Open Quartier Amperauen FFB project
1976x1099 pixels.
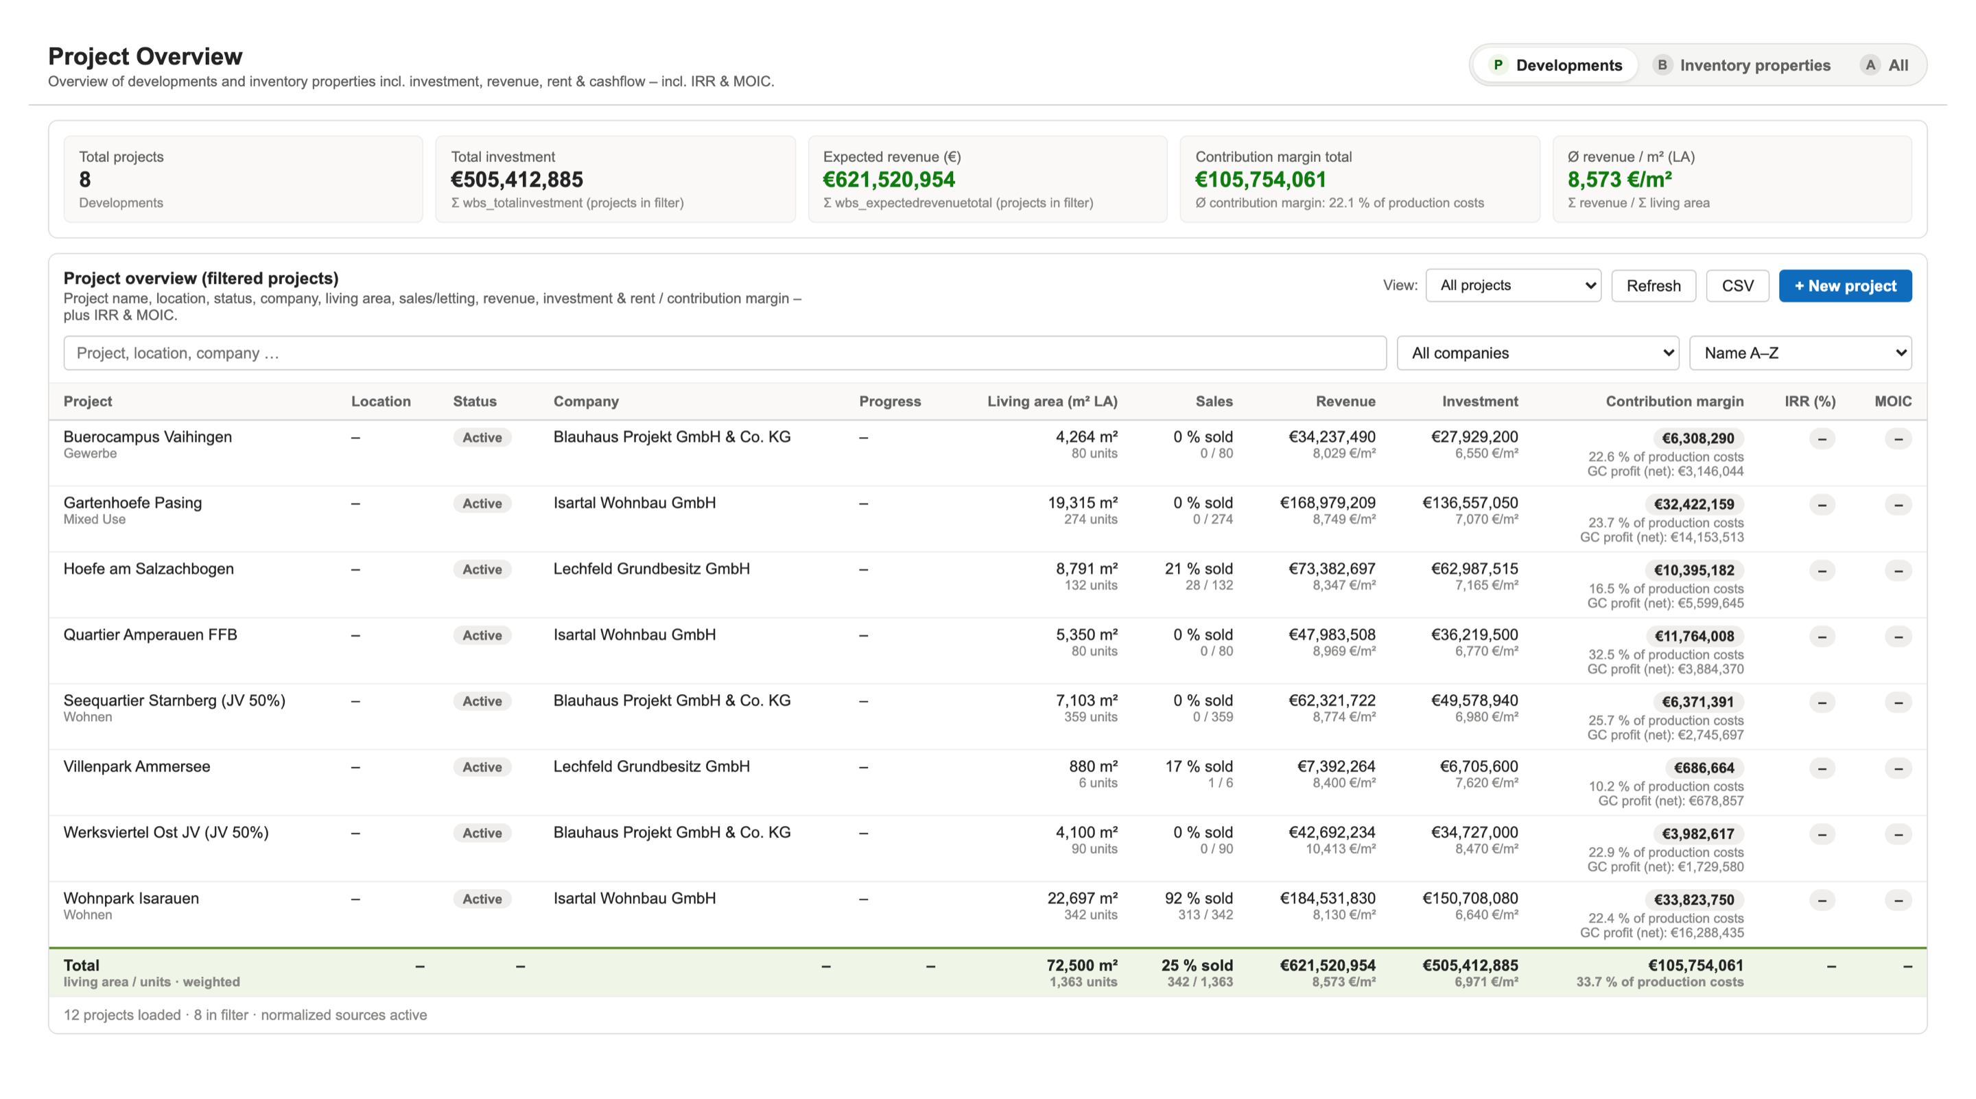point(150,635)
